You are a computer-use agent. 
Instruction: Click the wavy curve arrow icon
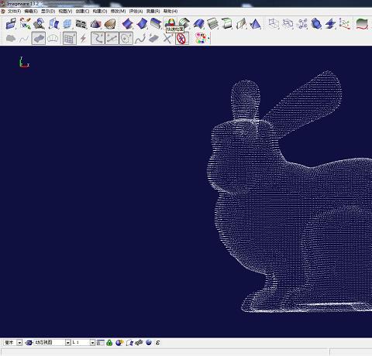coord(140,39)
